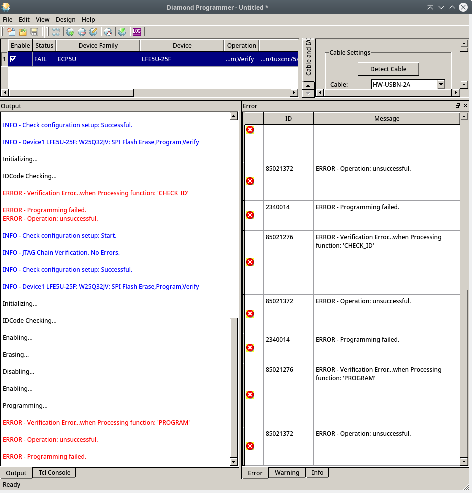The height and width of the screenshot is (493, 472).
Task: Select the ECP5U device family cell
Action: [98, 59]
